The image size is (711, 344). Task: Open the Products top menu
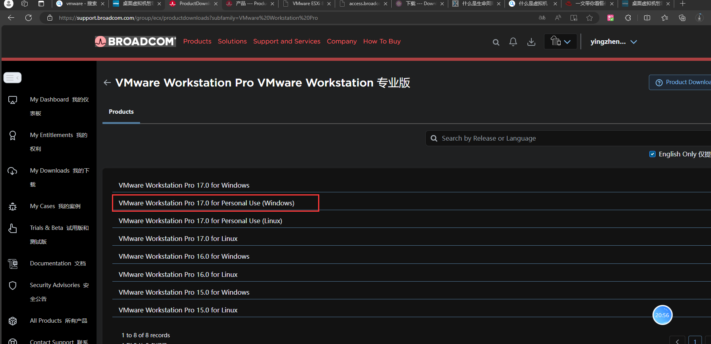click(x=197, y=41)
